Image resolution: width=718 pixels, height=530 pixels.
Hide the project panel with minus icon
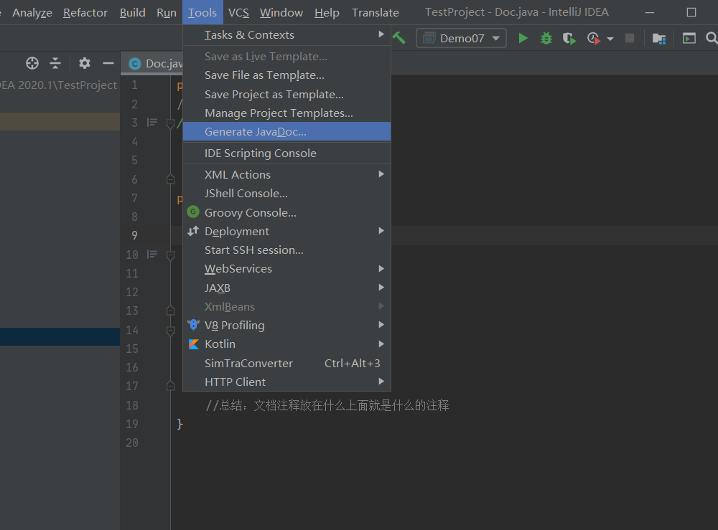108,63
